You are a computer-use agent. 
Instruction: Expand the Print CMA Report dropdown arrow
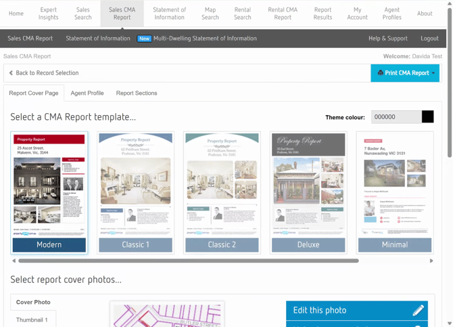click(433, 73)
